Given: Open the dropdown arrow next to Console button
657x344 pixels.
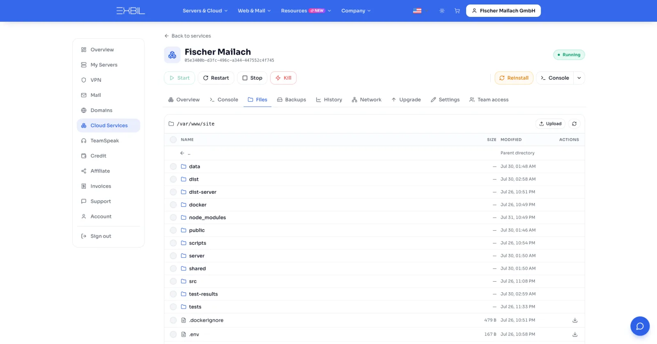Looking at the screenshot, I should [x=579, y=78].
